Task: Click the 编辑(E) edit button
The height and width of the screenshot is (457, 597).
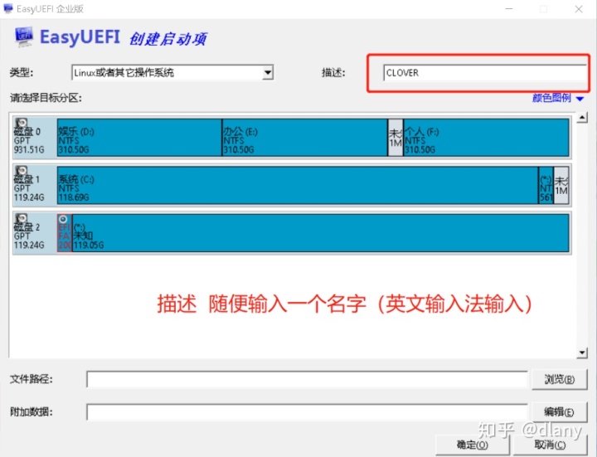Action: click(x=560, y=412)
